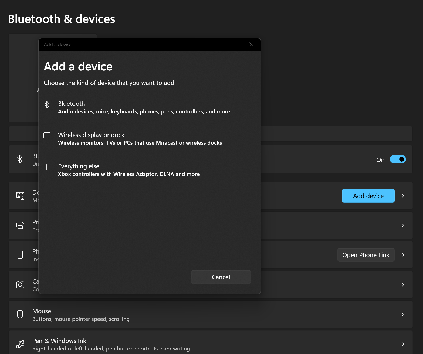Viewport: 423px width, 354px height.
Task: Click the Add a device title bar text
Action: click(x=57, y=45)
